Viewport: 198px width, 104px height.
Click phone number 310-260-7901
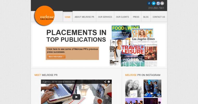pos(156,8)
